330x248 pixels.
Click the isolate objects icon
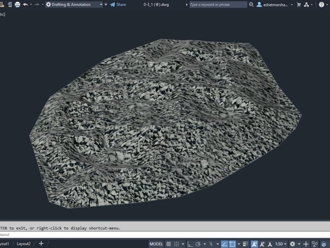[314, 244]
